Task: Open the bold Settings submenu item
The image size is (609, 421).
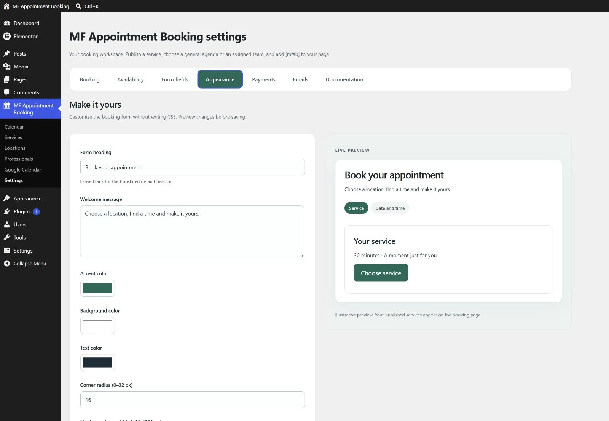Action: coord(14,180)
